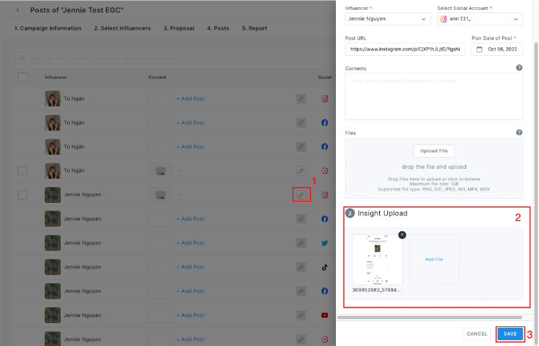Image resolution: width=539 pixels, height=346 pixels.
Task: Go to the Report step tab
Action: pyautogui.click(x=254, y=28)
